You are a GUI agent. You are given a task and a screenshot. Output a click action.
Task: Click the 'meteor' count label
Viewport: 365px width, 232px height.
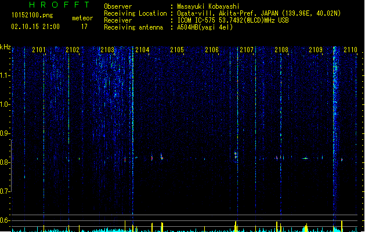pos(82,18)
